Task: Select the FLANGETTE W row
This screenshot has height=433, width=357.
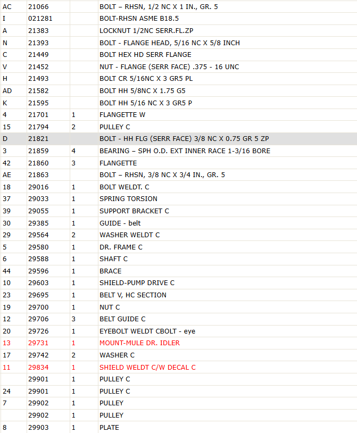Action: tap(178, 114)
